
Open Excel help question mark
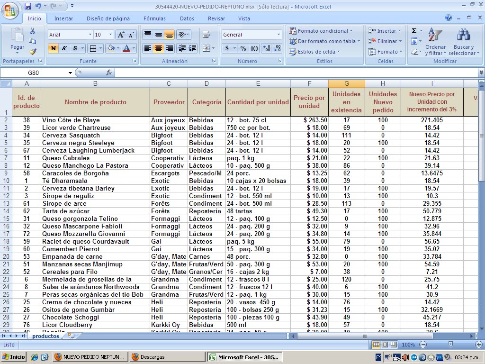[x=449, y=18]
